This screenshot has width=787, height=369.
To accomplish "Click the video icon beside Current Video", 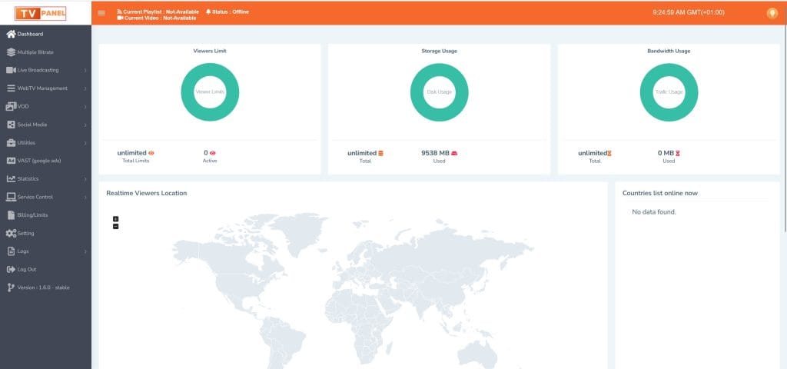I will pyautogui.click(x=120, y=18).
